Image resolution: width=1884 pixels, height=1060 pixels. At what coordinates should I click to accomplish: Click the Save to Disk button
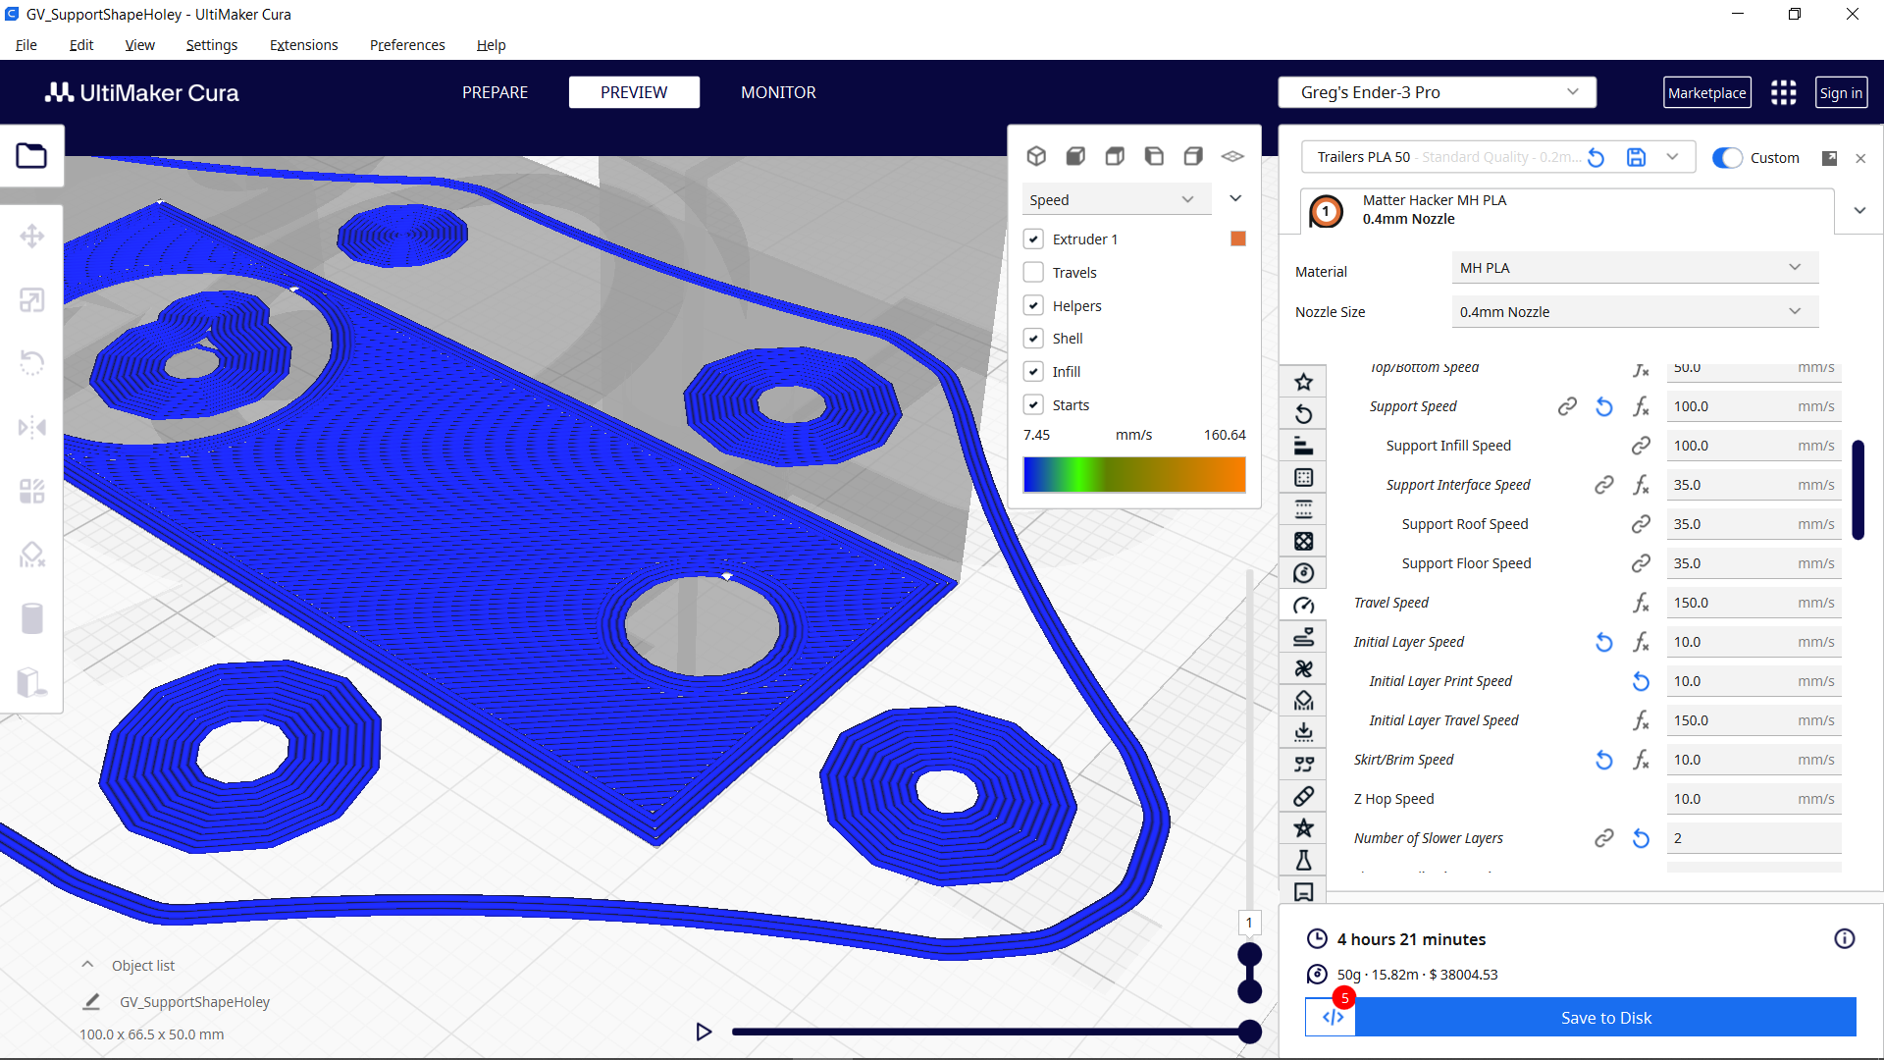click(1606, 1018)
